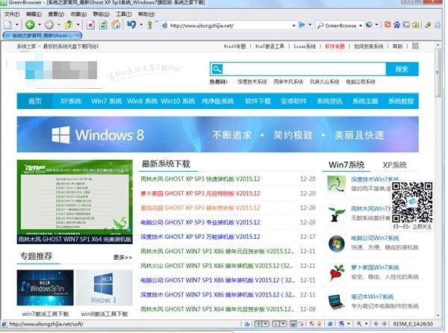Click the grid icon at page top right
The image size is (448, 333).
tap(415, 46)
